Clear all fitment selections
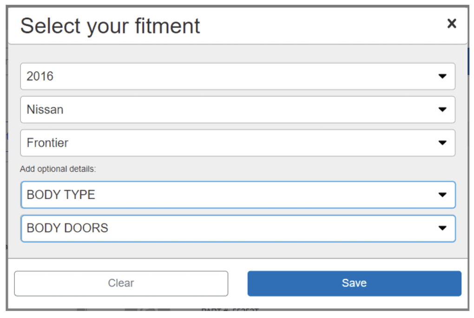474x318 pixels. (x=121, y=283)
